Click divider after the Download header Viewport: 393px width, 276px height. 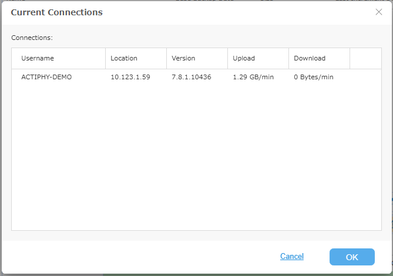350,58
